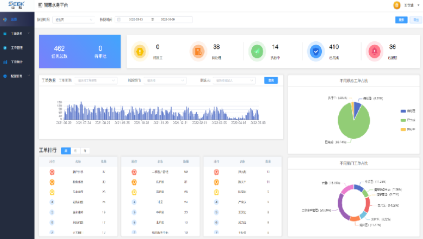Open the user account dropdown arrow
Screen dimensions: 423x239
pyautogui.click(x=418, y=5)
